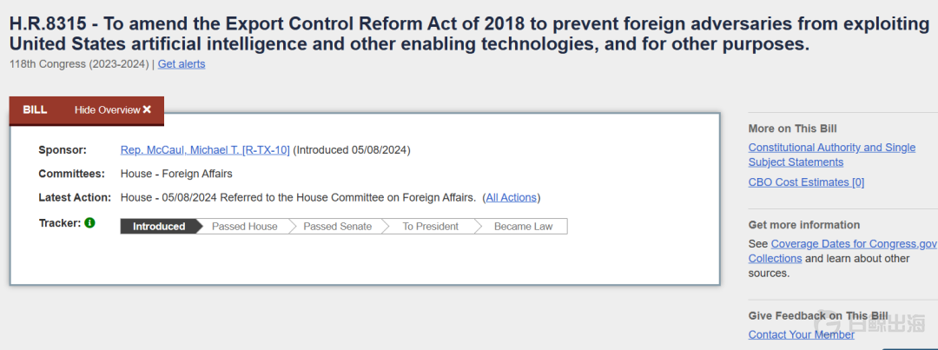Click the green Tracker info icon

90,223
